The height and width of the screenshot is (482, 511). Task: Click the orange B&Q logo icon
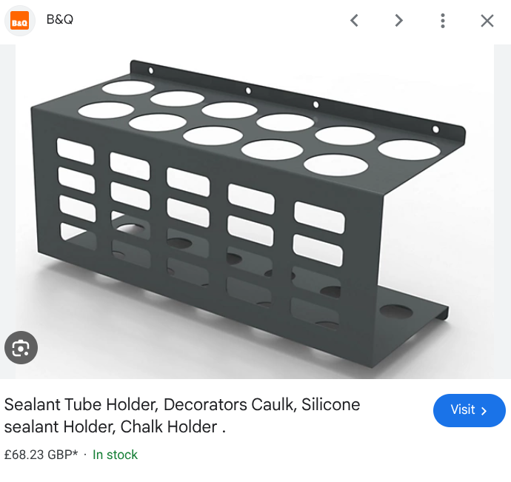pos(19,21)
